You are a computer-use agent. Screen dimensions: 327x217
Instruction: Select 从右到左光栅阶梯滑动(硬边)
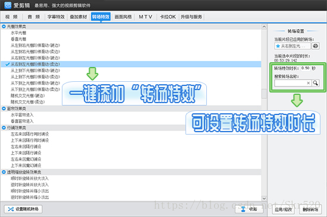click(35, 58)
